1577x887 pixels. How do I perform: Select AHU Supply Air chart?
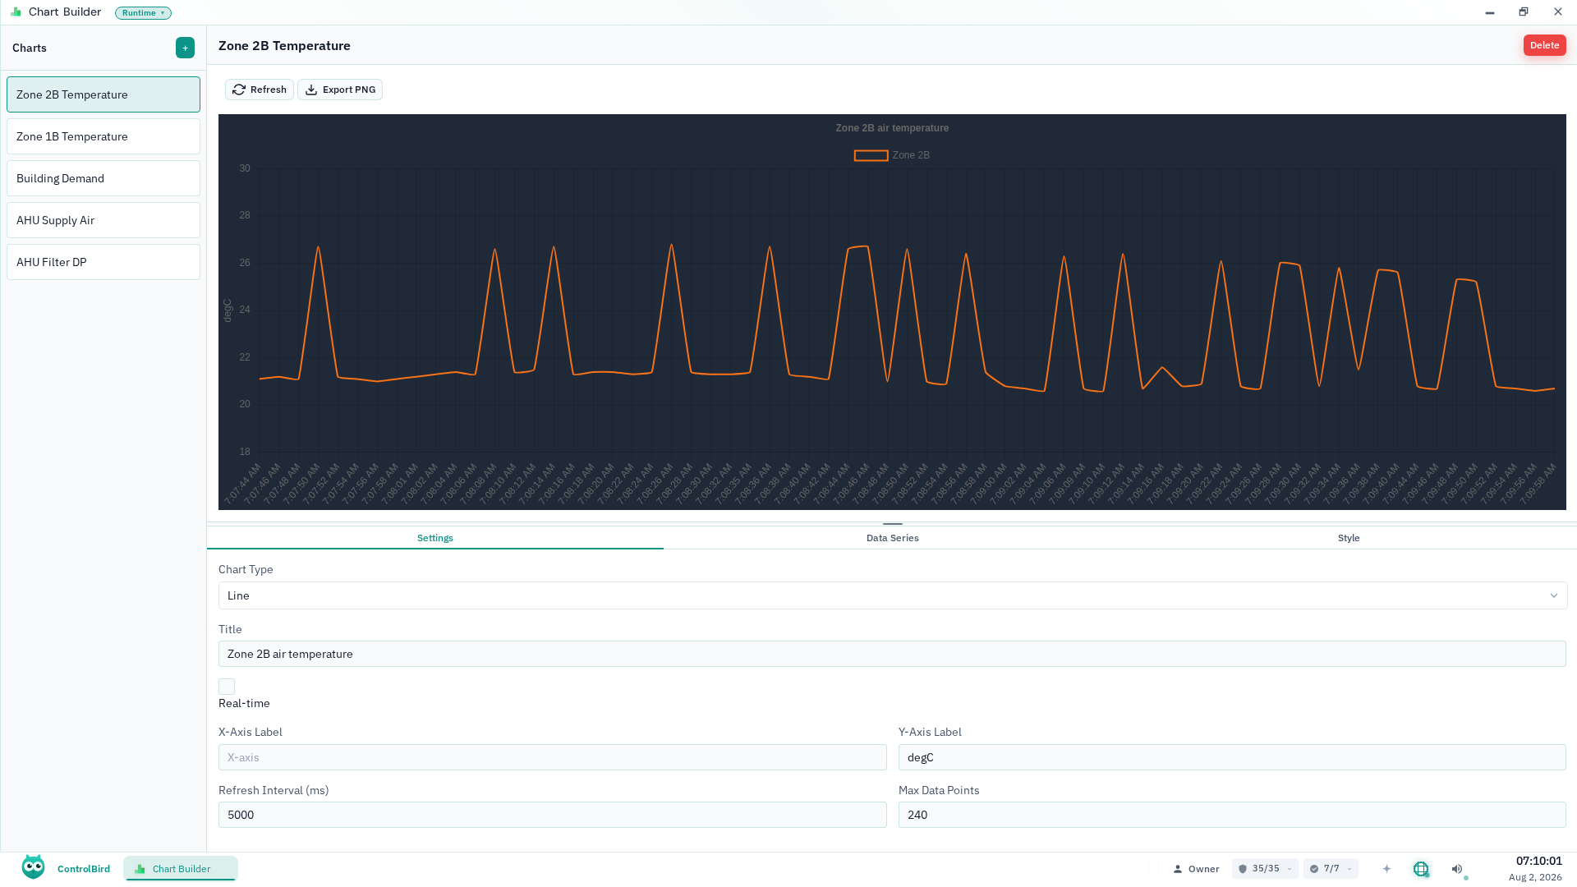point(103,220)
